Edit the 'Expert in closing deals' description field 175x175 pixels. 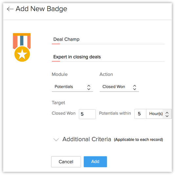pos(108,57)
